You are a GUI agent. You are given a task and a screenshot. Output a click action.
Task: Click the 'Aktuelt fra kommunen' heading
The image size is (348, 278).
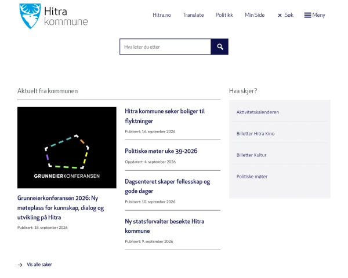click(48, 91)
